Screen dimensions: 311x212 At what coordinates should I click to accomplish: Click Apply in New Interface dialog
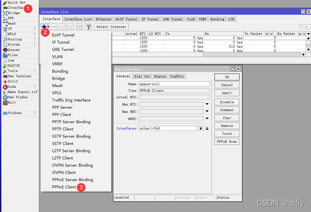click(227, 93)
